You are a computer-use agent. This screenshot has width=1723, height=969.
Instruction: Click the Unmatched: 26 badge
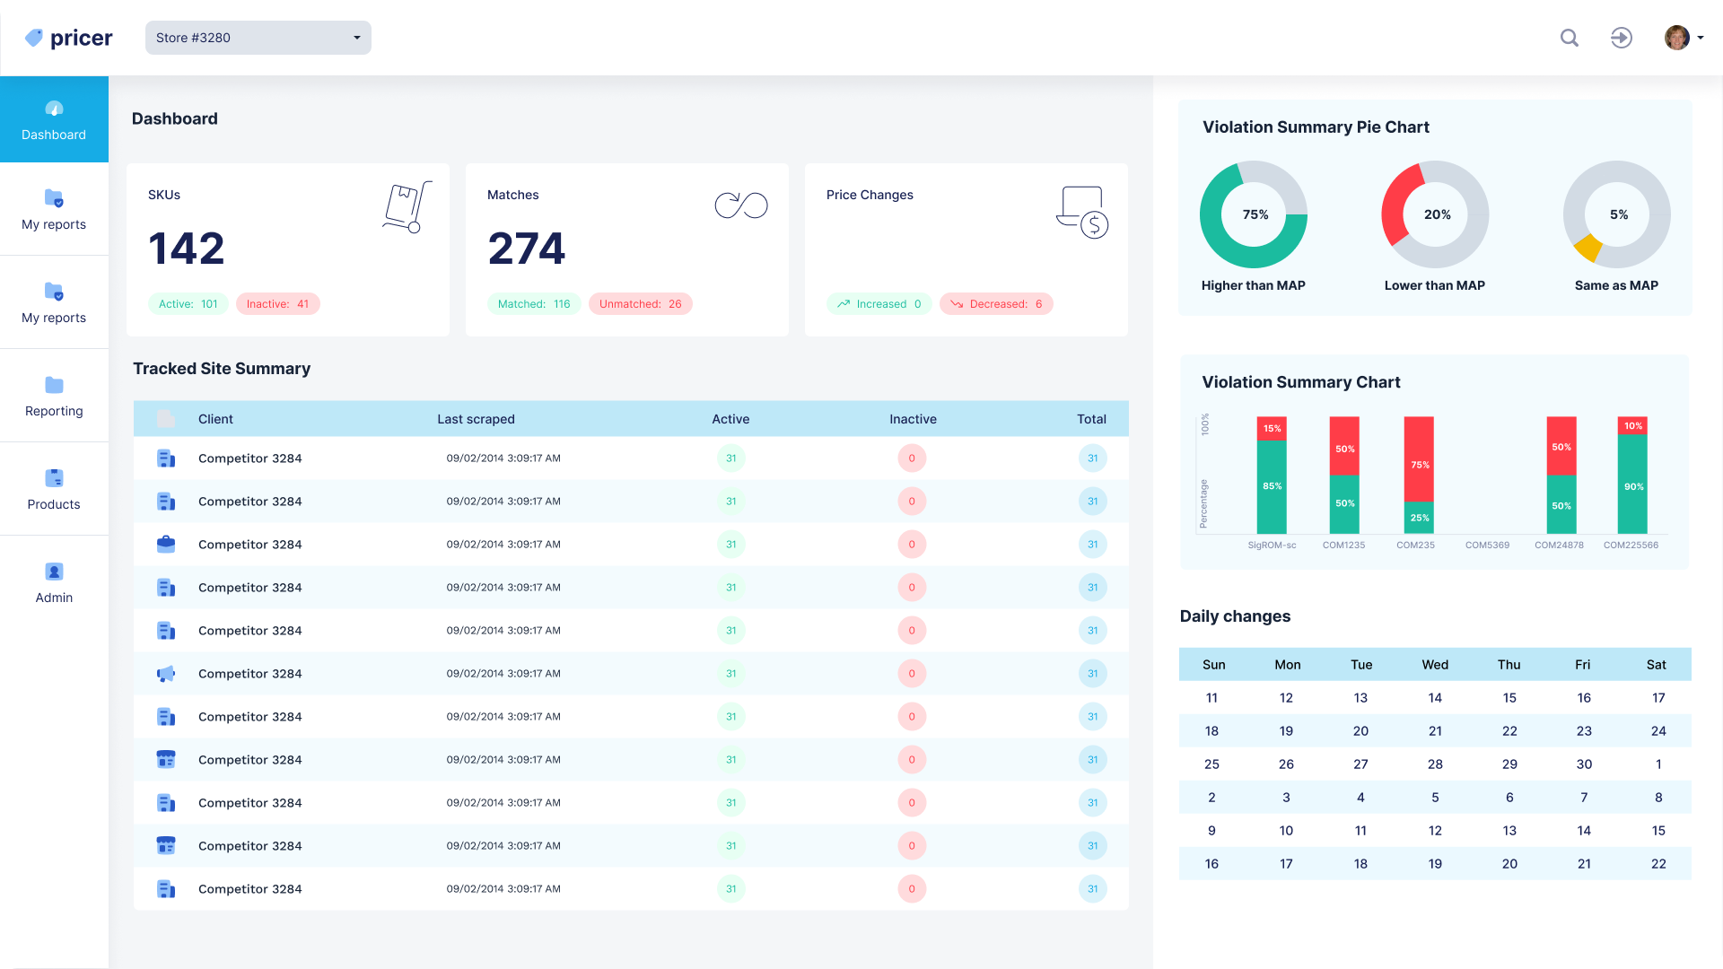coord(640,304)
